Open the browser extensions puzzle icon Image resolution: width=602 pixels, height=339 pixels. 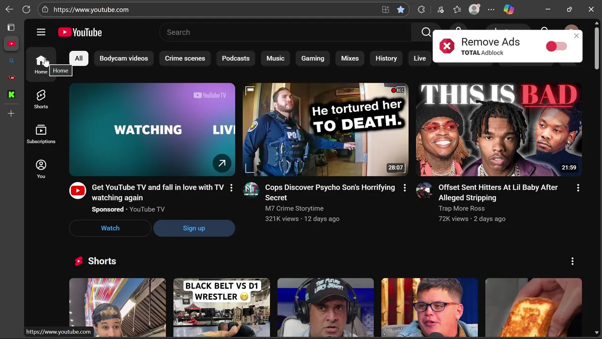coord(421,9)
